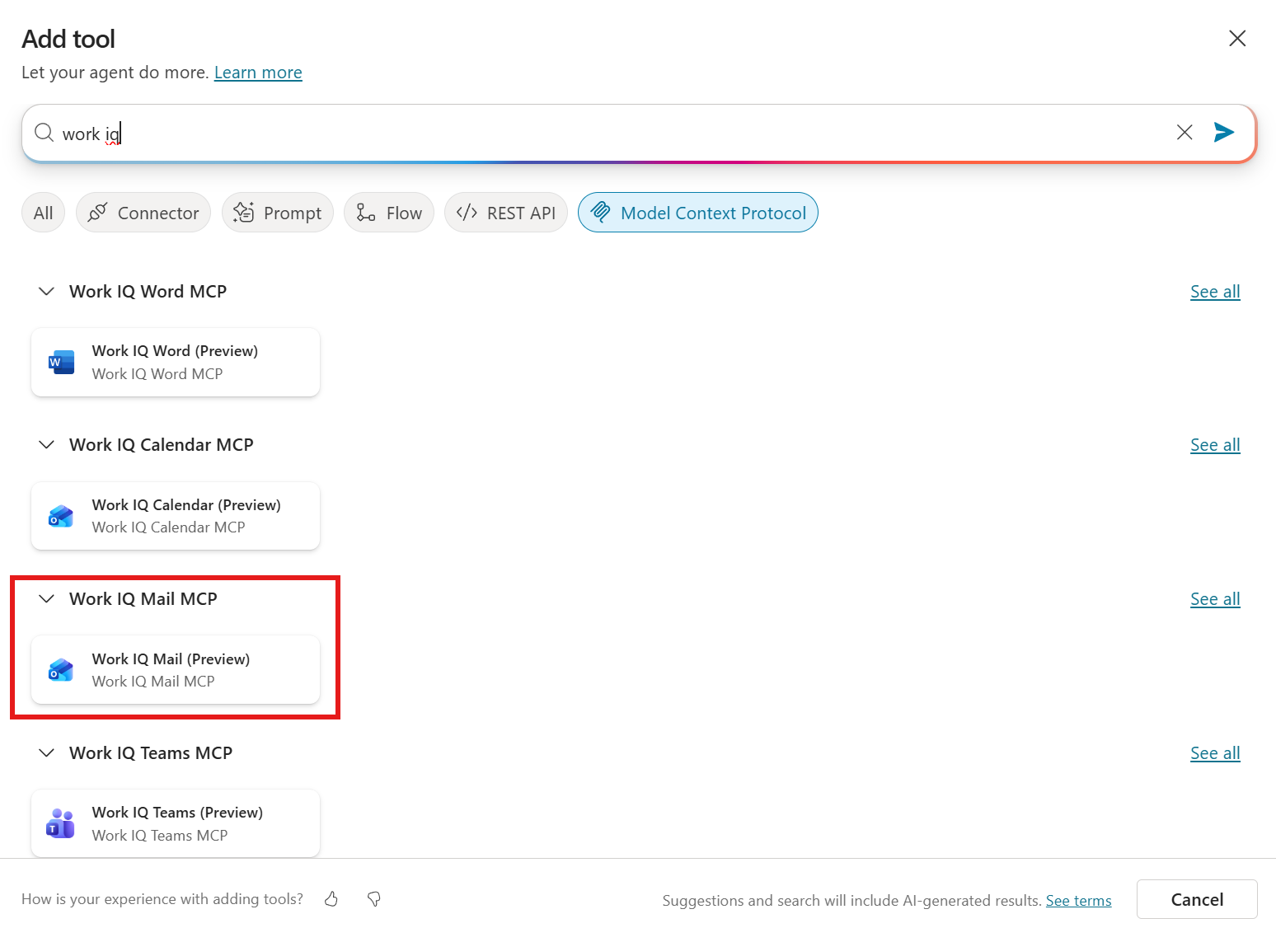Open the Learn more link
This screenshot has height=928, width=1276.
pyautogui.click(x=258, y=73)
